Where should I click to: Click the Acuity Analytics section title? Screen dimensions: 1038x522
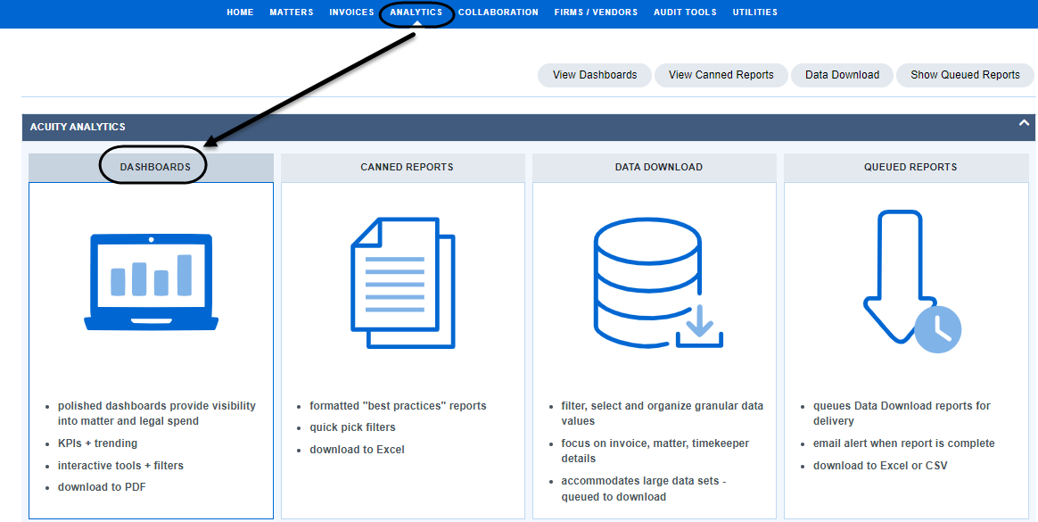click(78, 127)
